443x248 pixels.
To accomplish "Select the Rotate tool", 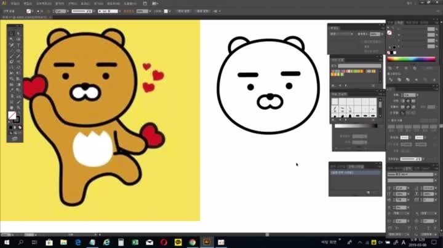I will [x=12, y=68].
